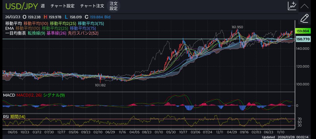Toggle the MACD panel label

[9, 96]
